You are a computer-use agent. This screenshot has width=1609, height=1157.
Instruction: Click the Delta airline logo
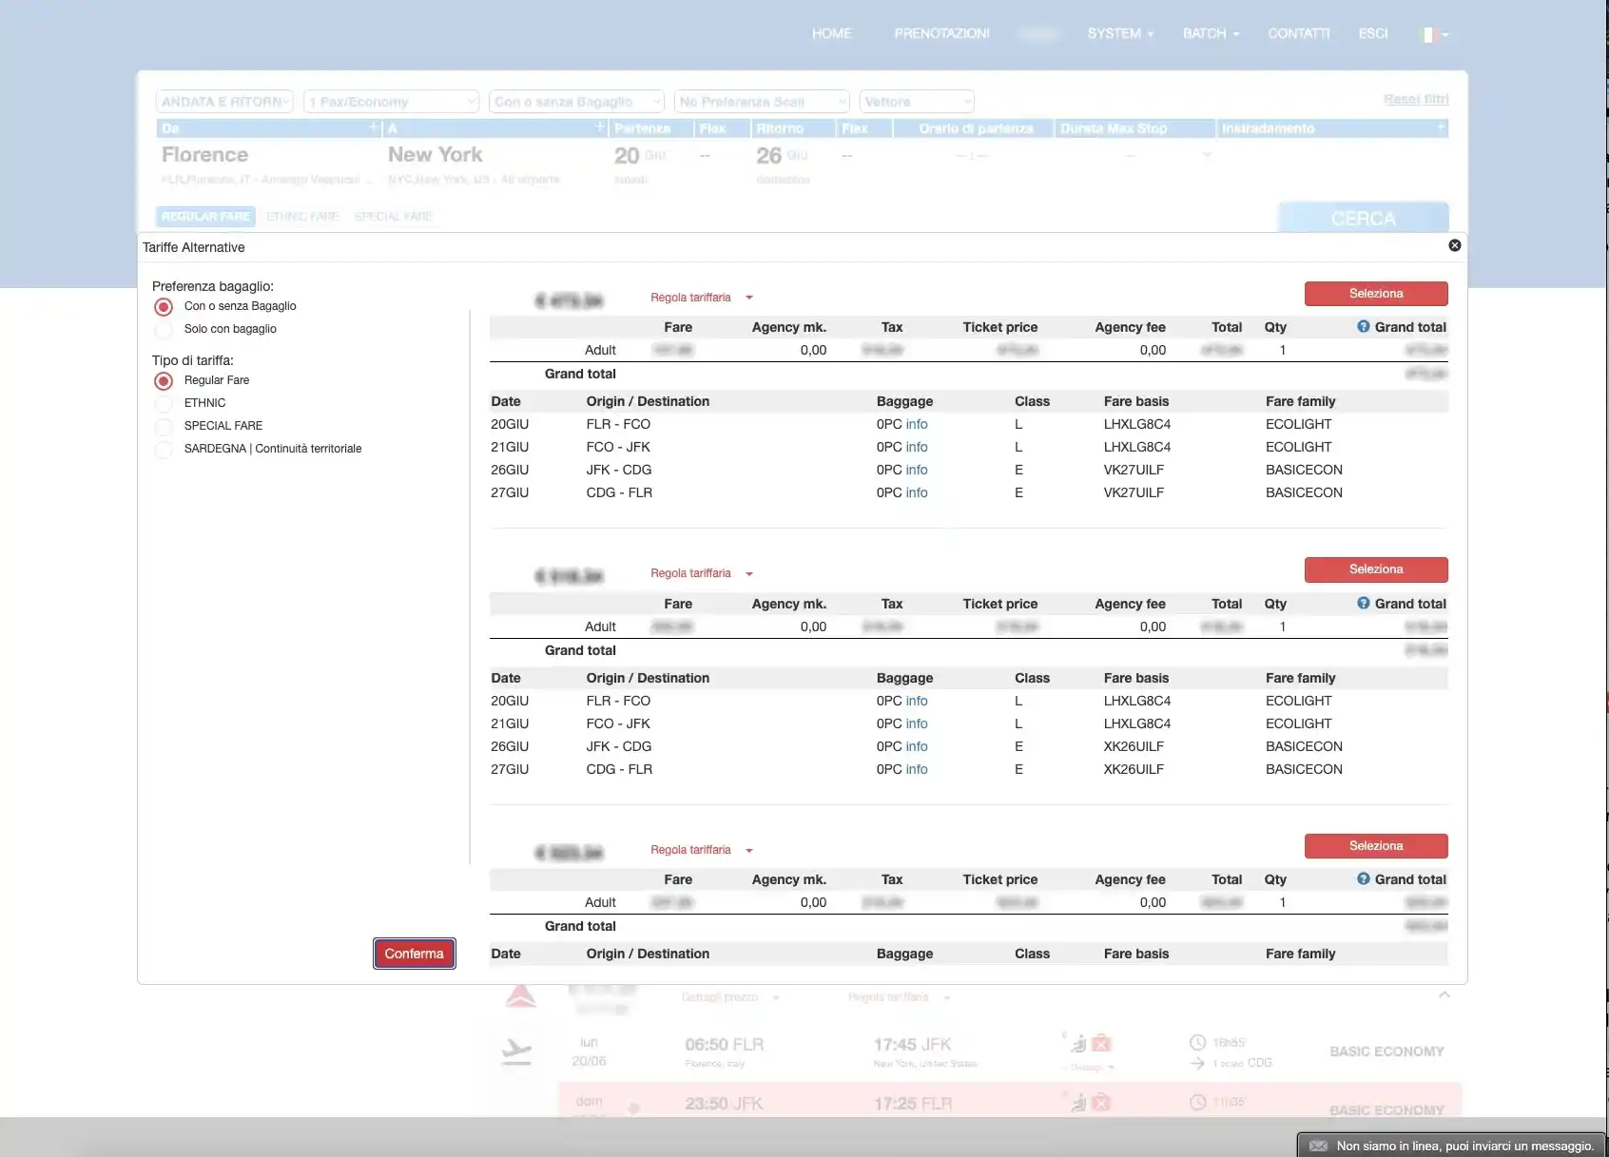tap(520, 997)
